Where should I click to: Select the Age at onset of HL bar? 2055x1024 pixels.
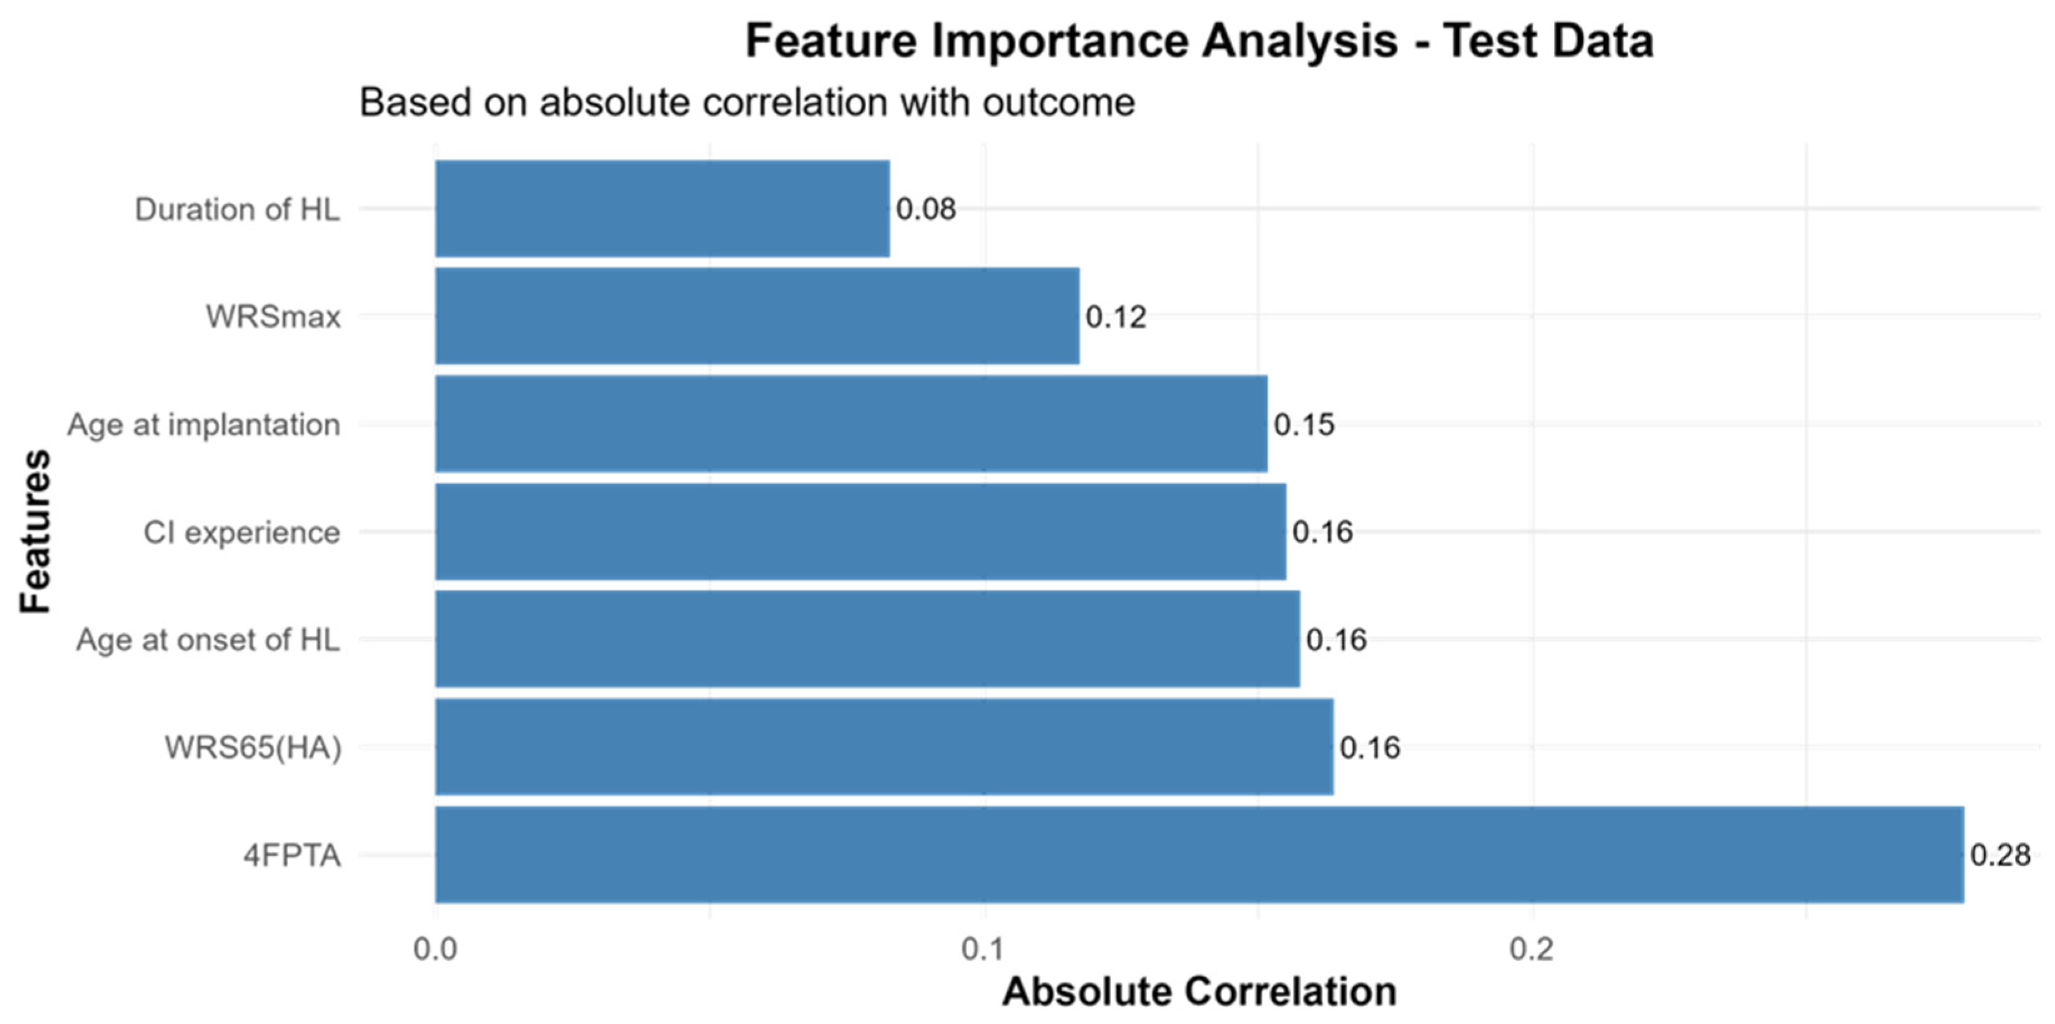coord(867,639)
